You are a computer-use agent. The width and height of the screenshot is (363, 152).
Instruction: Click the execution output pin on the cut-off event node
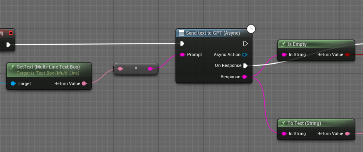click(x=8, y=44)
